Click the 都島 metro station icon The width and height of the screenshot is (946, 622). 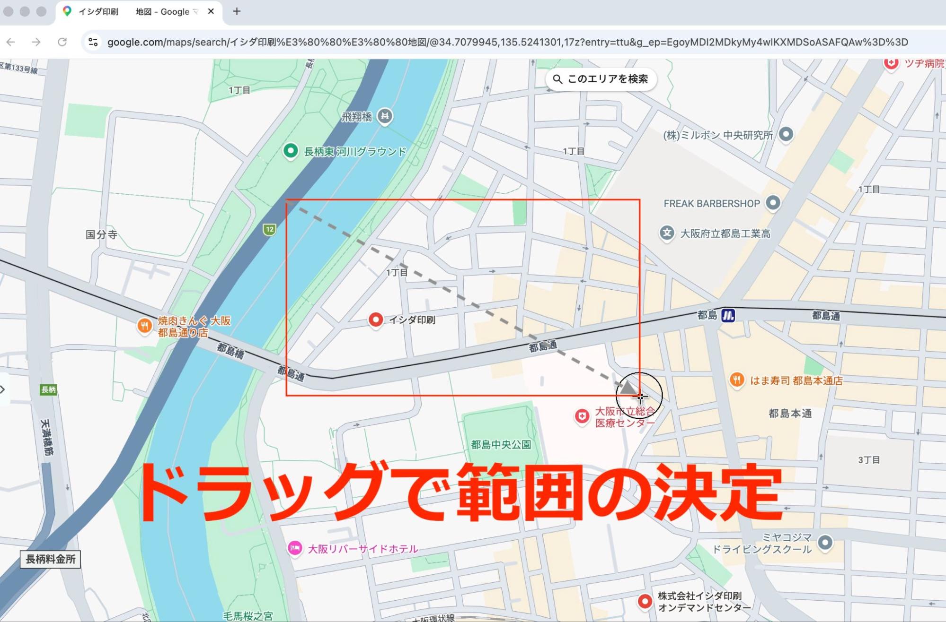(x=728, y=315)
